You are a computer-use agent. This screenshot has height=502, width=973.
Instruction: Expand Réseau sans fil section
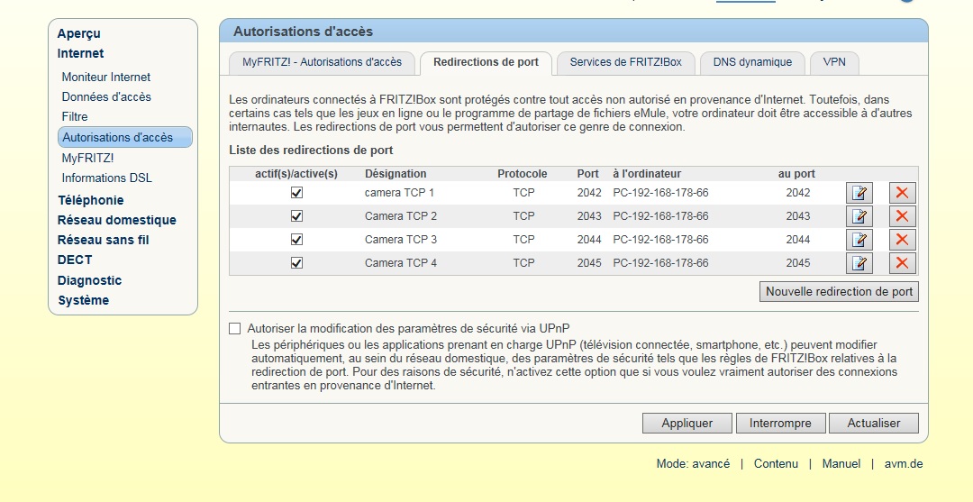pos(103,240)
